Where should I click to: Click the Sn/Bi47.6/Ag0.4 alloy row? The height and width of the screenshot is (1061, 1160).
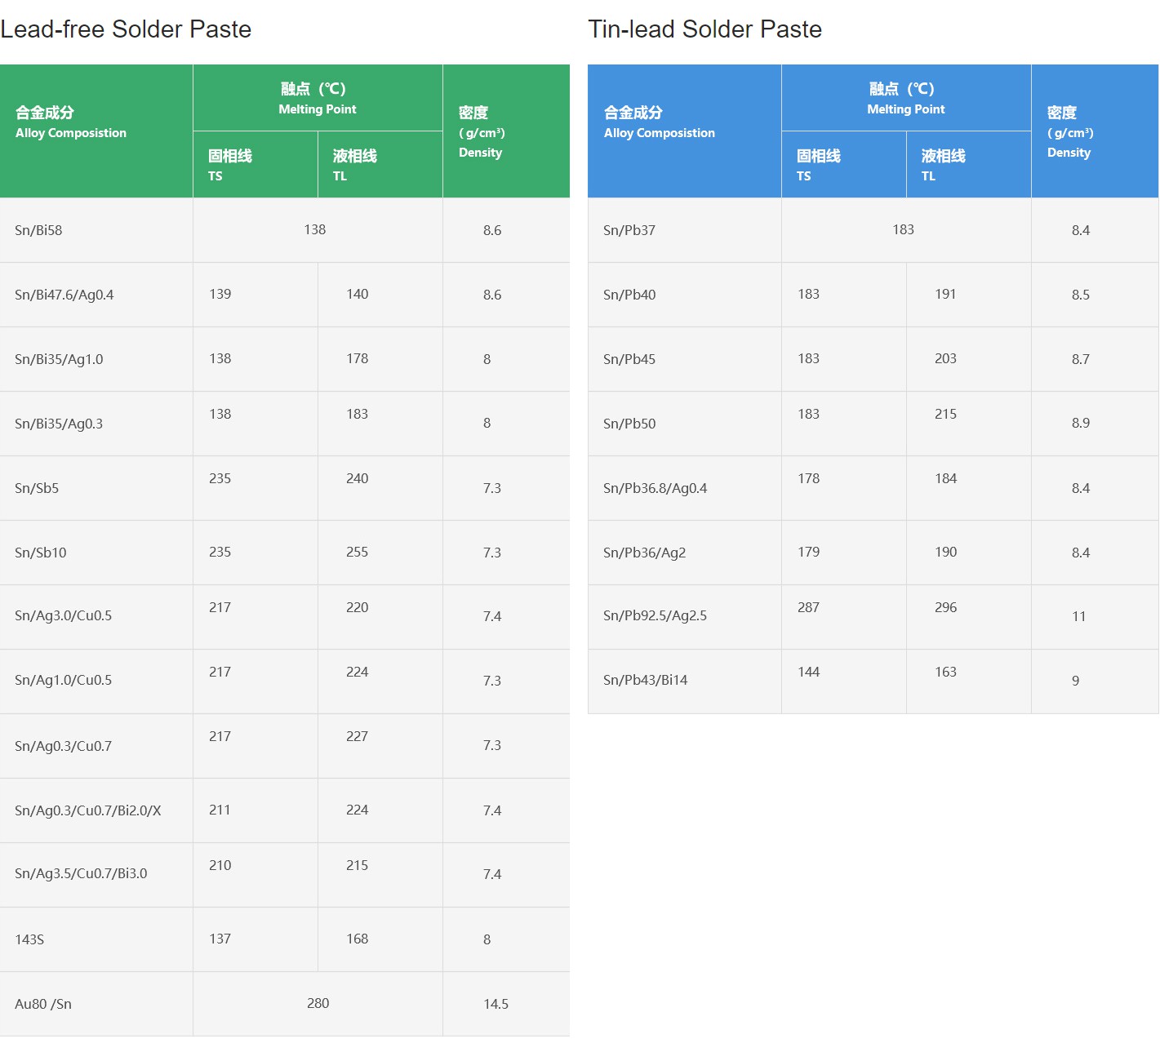click(64, 295)
